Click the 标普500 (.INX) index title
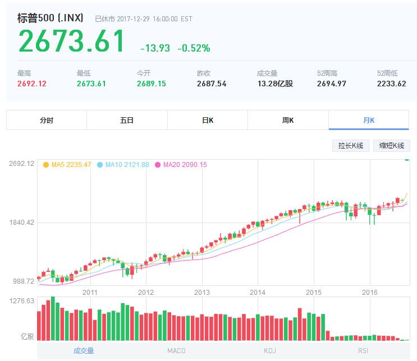 51,18
